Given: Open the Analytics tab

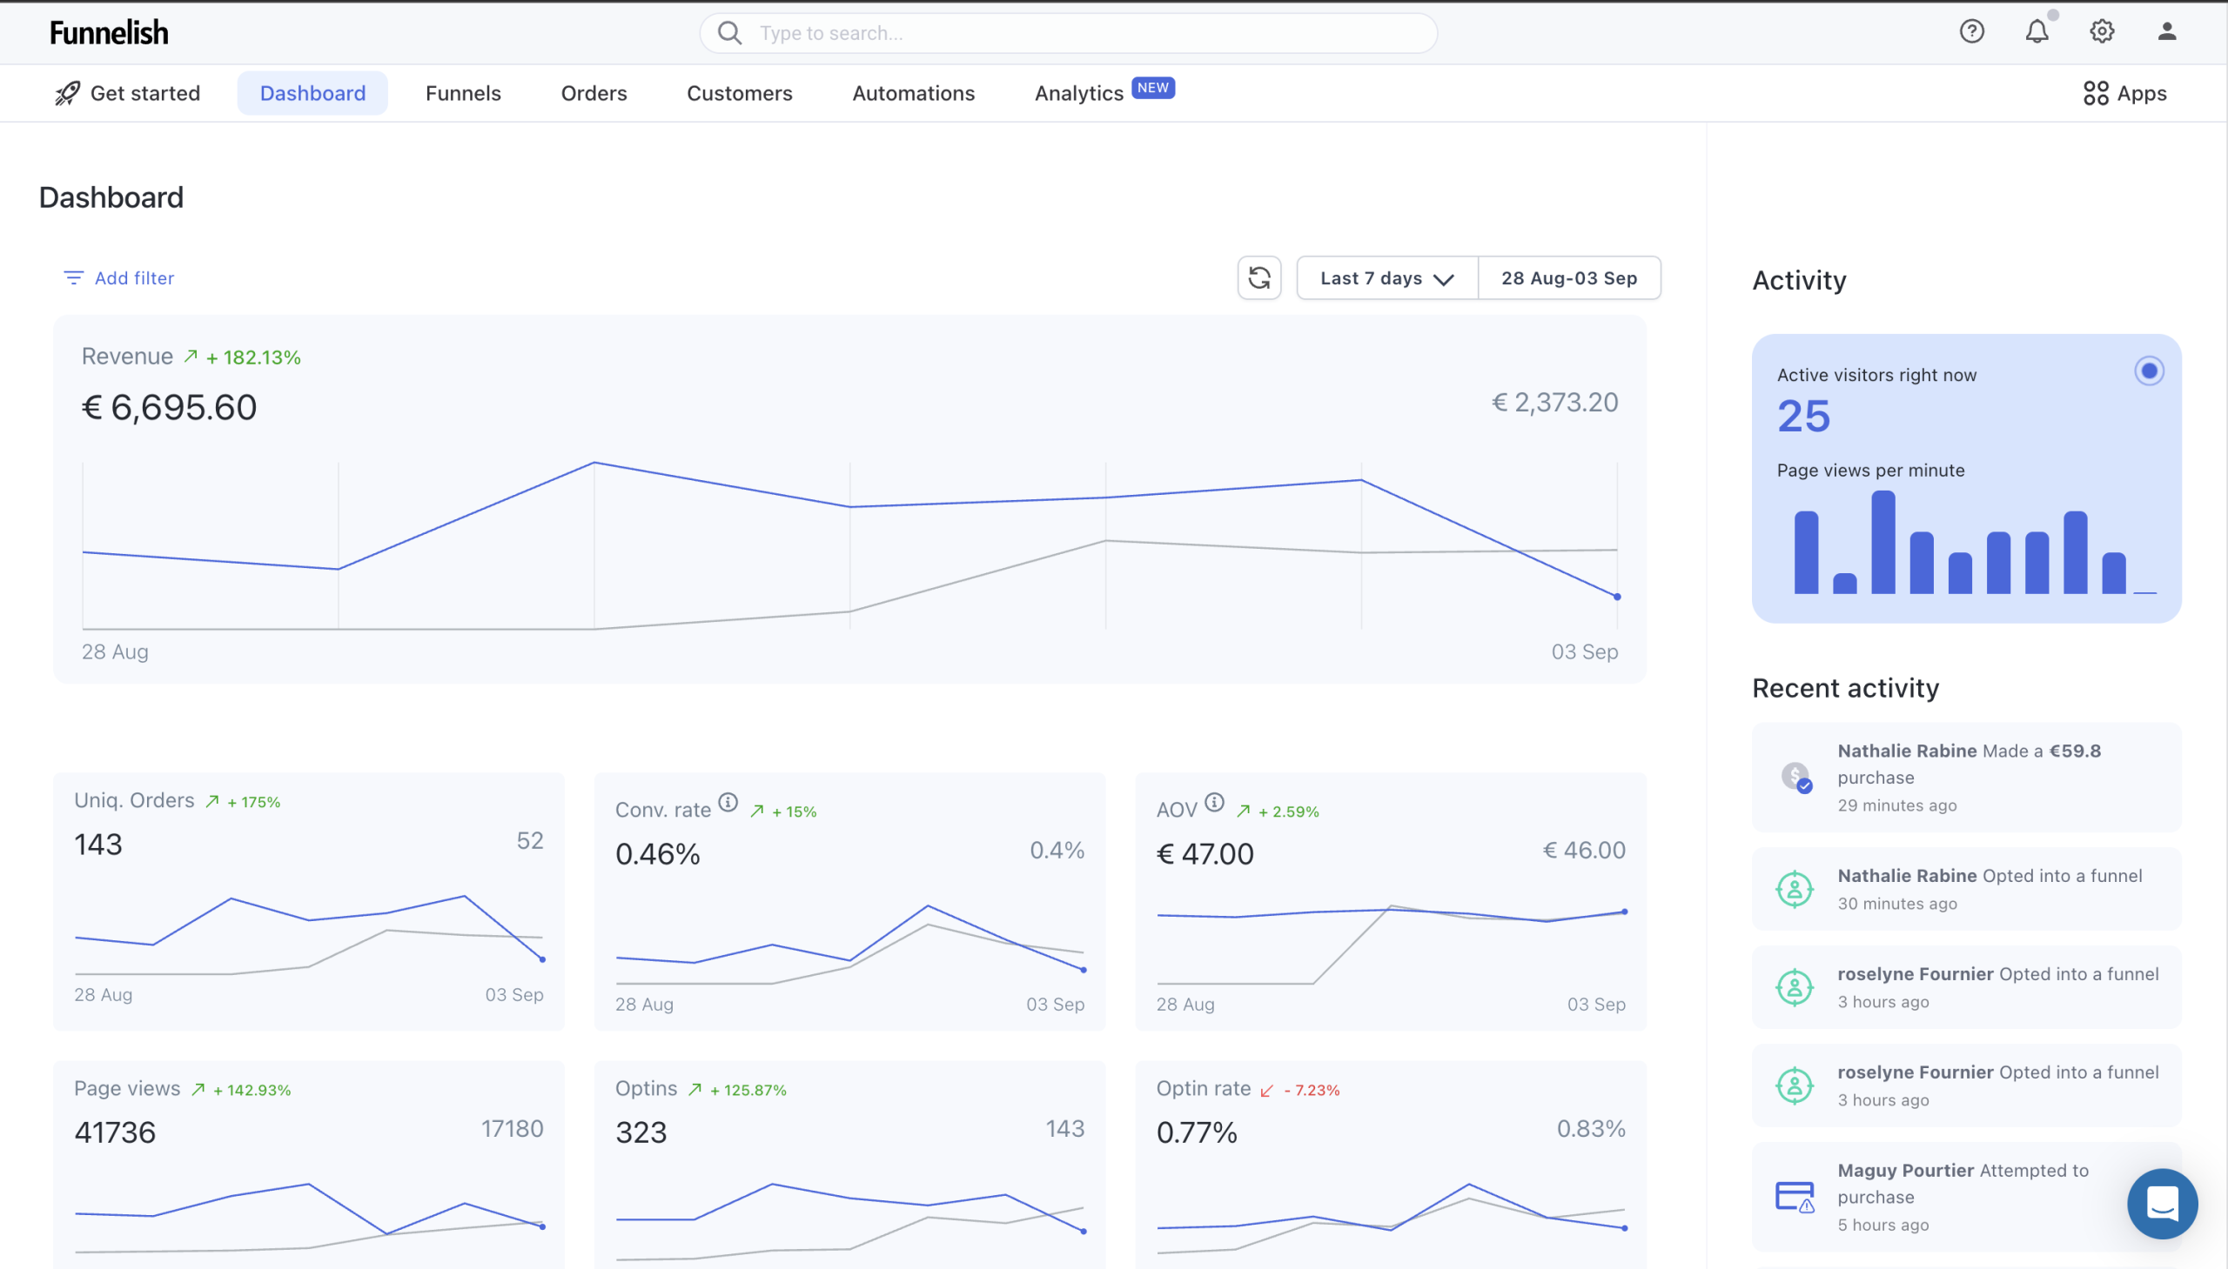Looking at the screenshot, I should pyautogui.click(x=1078, y=93).
